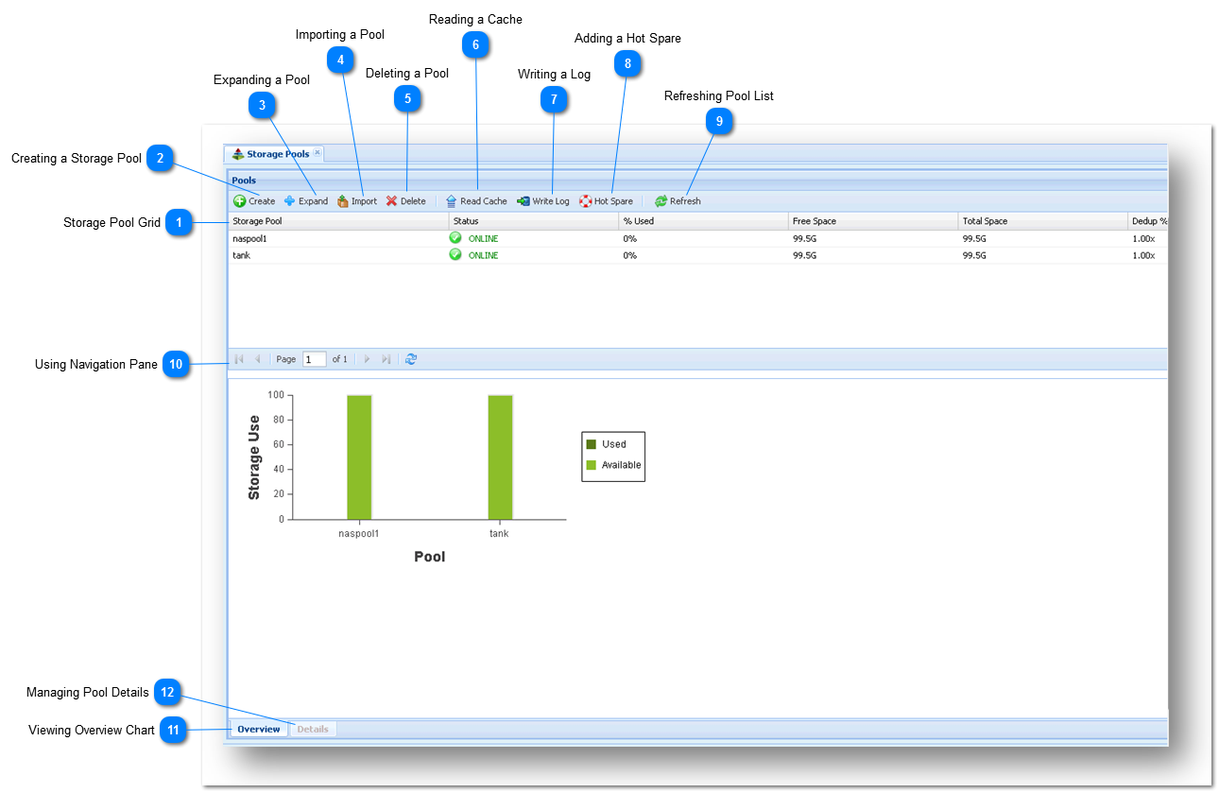
Task: Click the Write Log icon
Action: (x=522, y=200)
